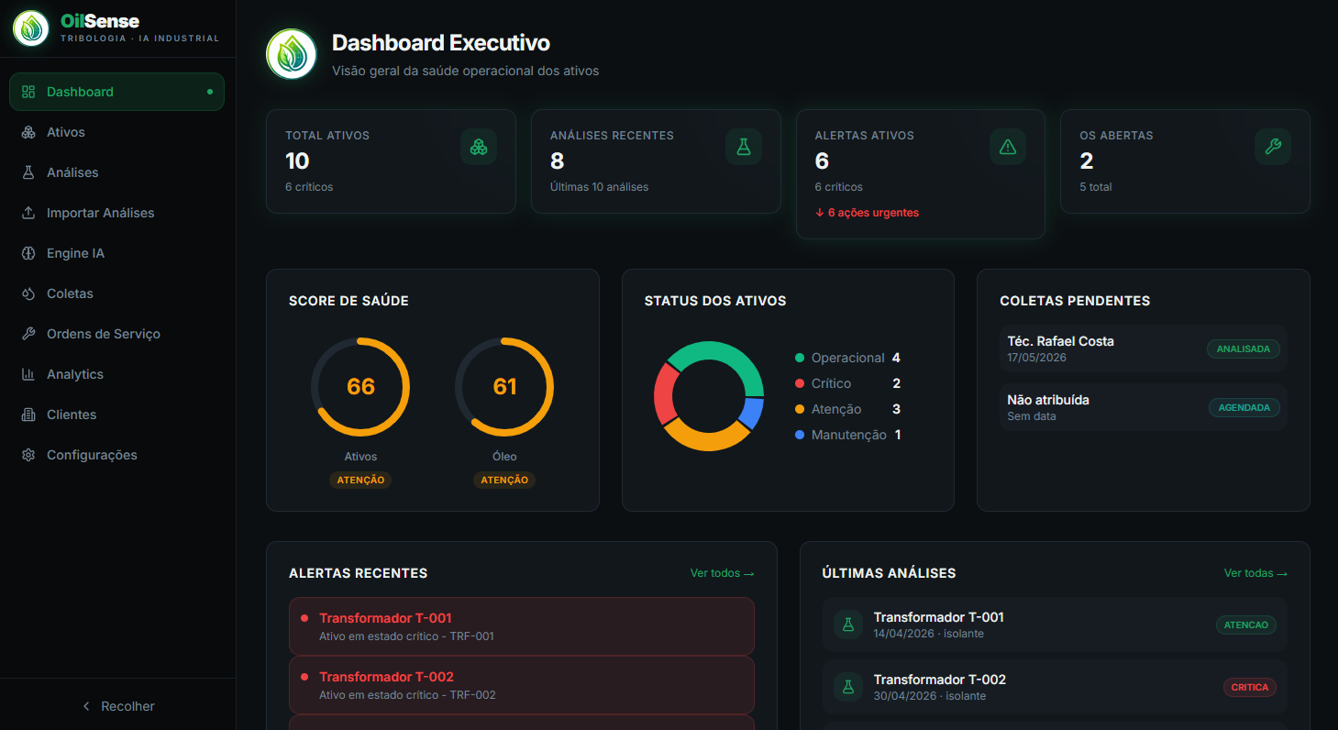Click the Óleo score gauge showing 61
Viewport: 1338px width, 730px height.
coord(504,387)
